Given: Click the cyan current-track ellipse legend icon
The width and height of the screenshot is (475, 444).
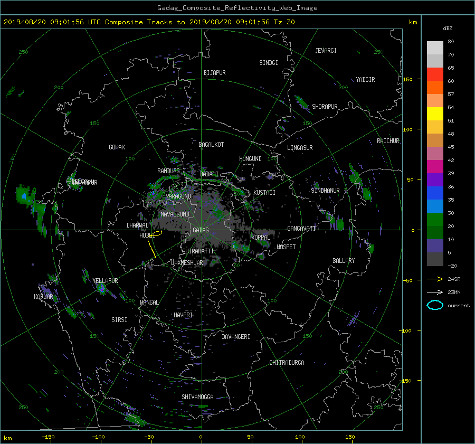Looking at the screenshot, I should coord(435,305).
